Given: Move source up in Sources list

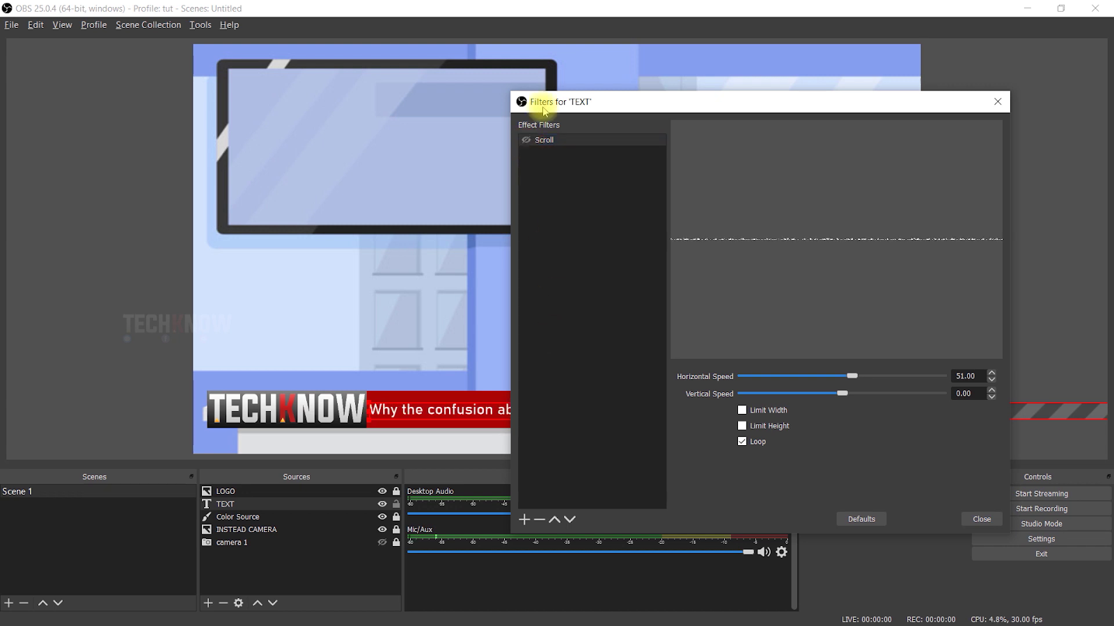Looking at the screenshot, I should [x=258, y=603].
